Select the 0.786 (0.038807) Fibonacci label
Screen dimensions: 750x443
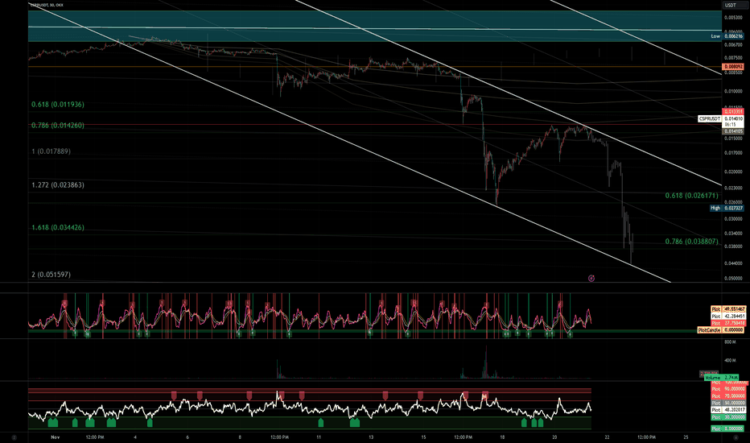pyautogui.click(x=691, y=242)
